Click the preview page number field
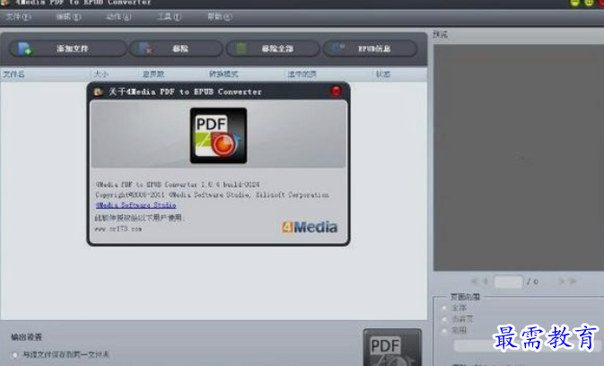The height and width of the screenshot is (366, 604). (508, 282)
